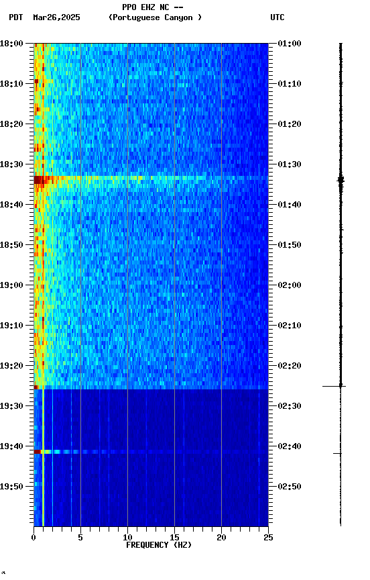
Task: Click the '5' frequency axis tick label
Action: coord(80,538)
